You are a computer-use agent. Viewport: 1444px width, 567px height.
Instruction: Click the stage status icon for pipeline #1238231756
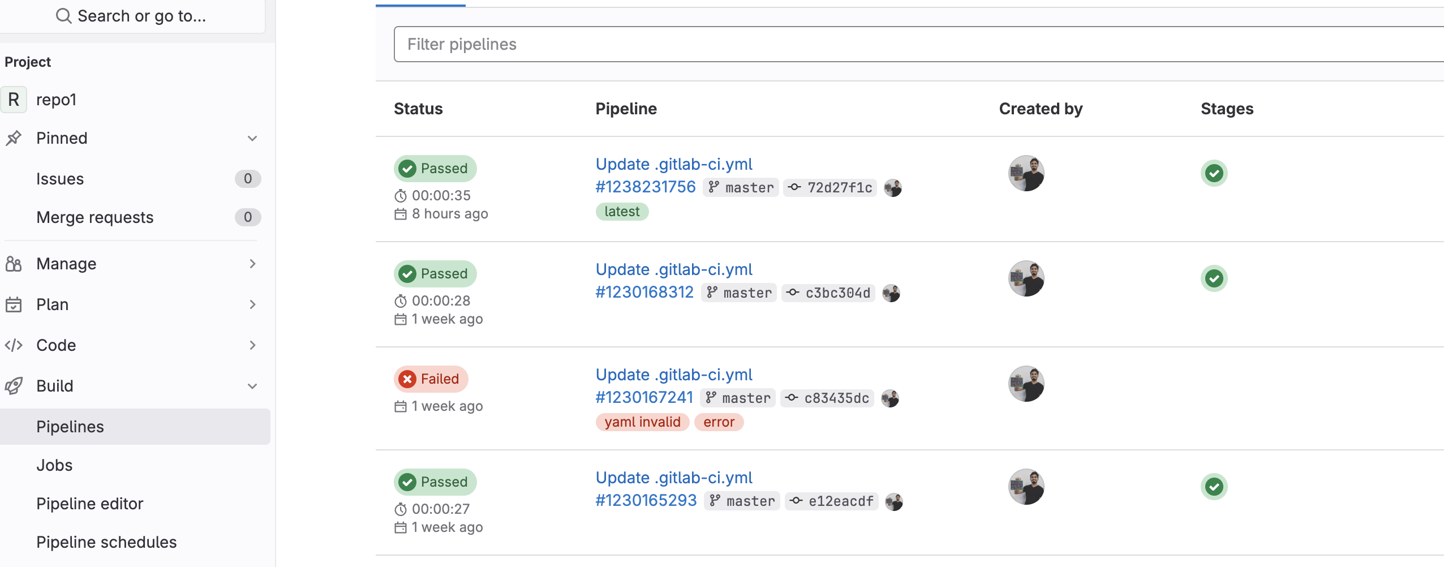1214,173
